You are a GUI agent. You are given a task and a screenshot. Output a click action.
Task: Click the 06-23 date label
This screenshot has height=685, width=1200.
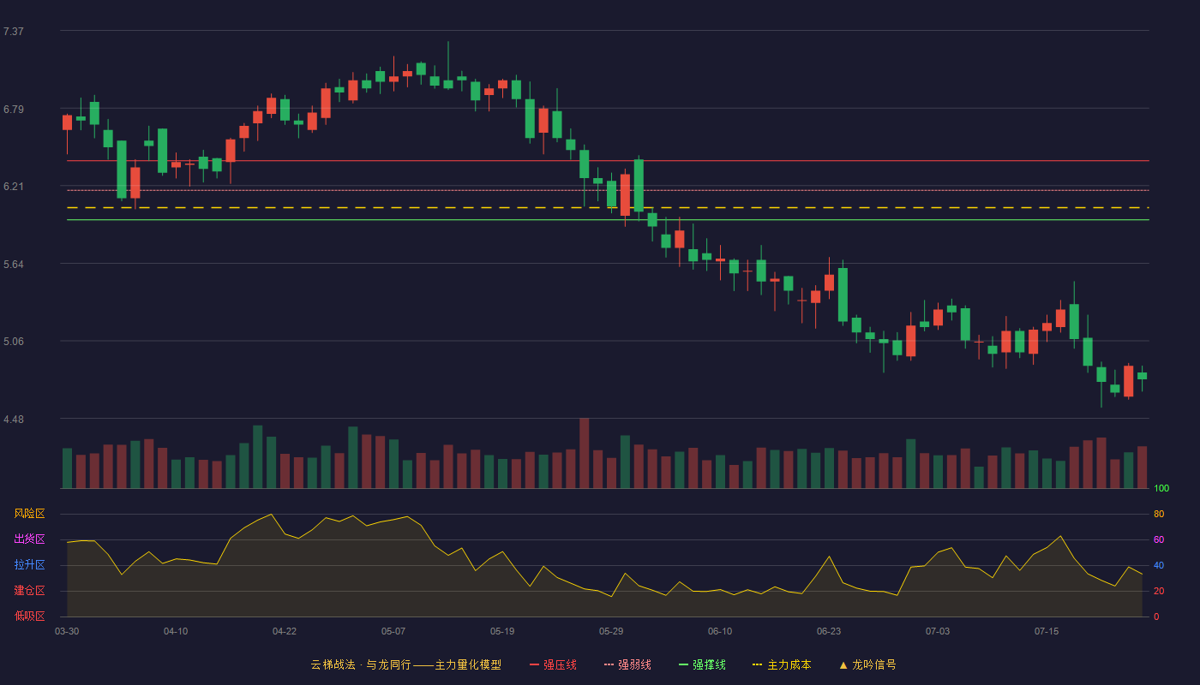click(829, 631)
